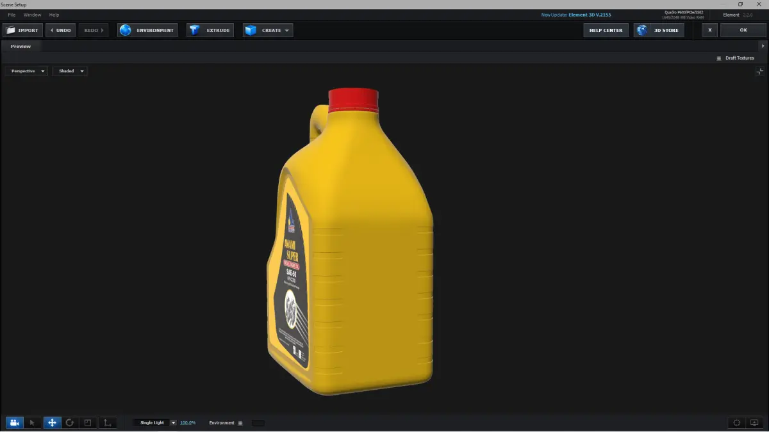Image resolution: width=769 pixels, height=432 pixels.
Task: Toggle the Environment checkbox
Action: click(x=240, y=423)
